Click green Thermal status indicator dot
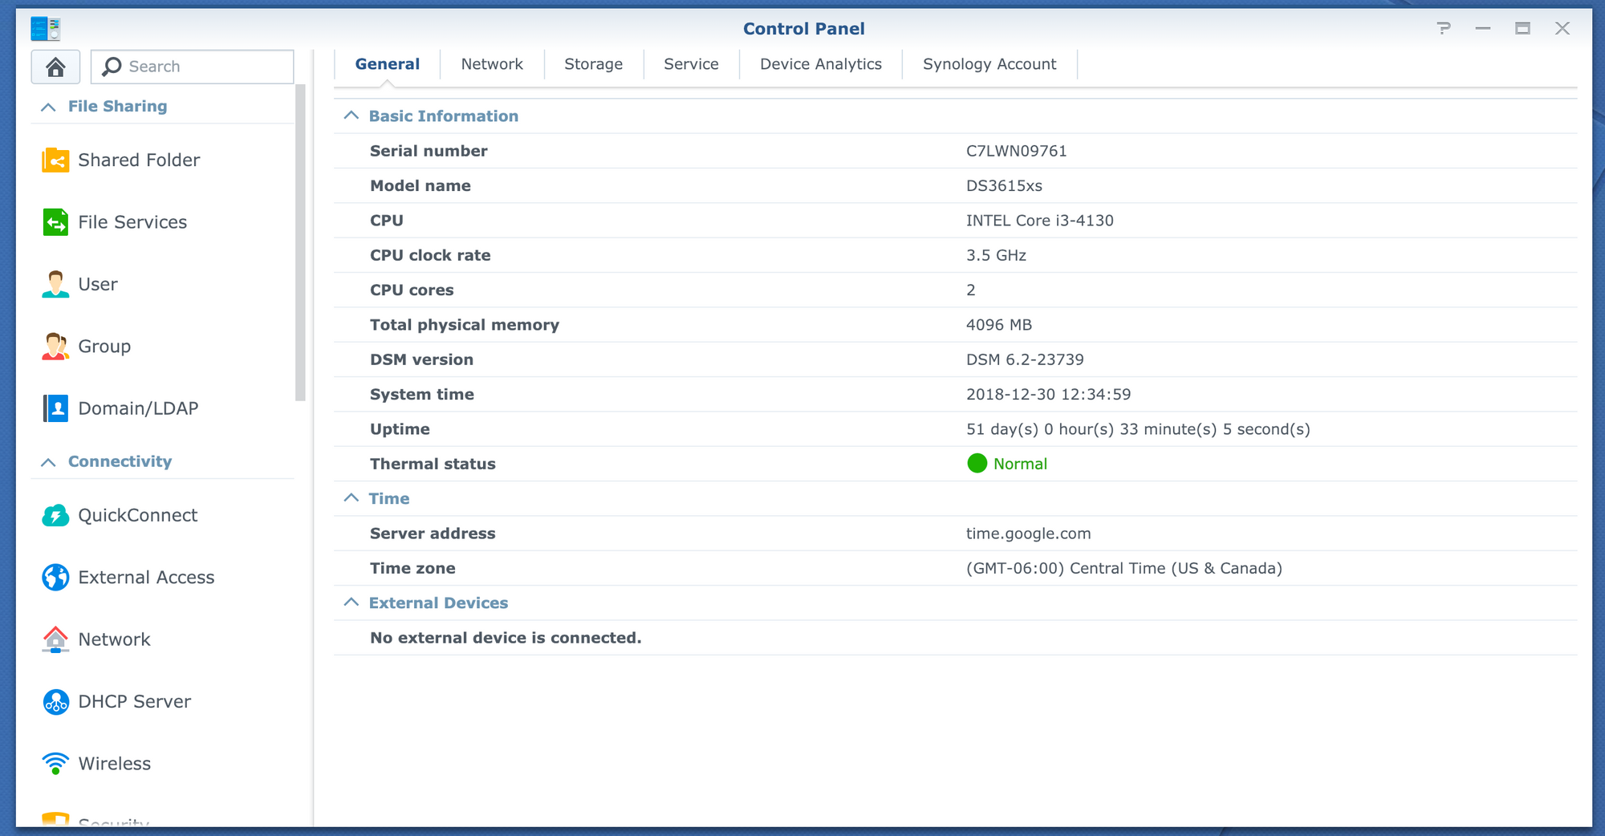1605x836 pixels. click(977, 464)
